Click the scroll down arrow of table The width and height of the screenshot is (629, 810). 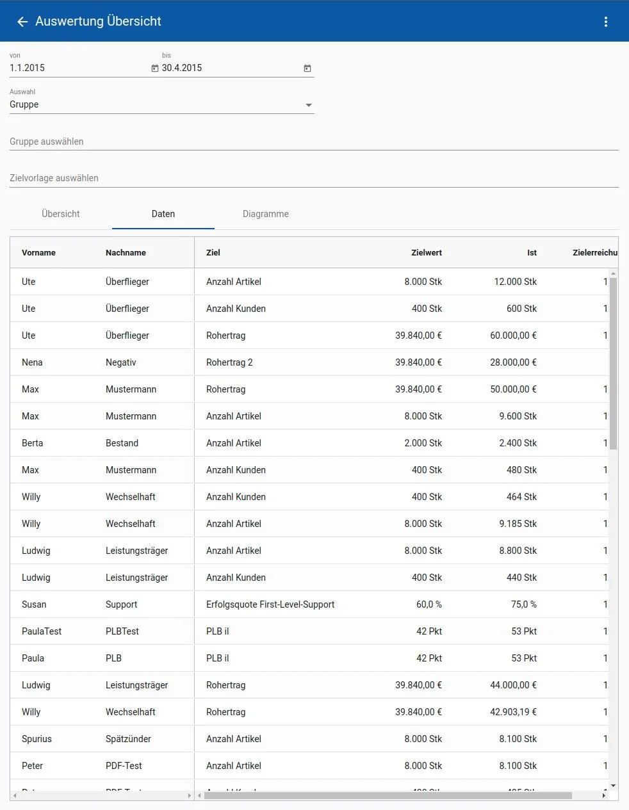(613, 786)
